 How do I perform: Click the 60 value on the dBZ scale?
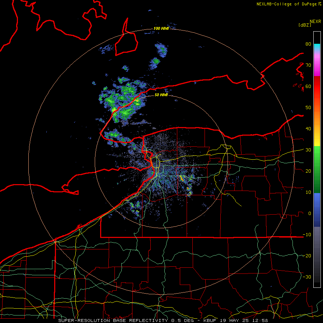308,86
